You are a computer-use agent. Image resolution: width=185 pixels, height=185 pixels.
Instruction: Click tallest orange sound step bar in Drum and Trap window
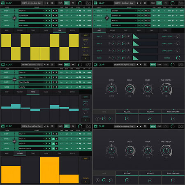(x=50, y=170)
